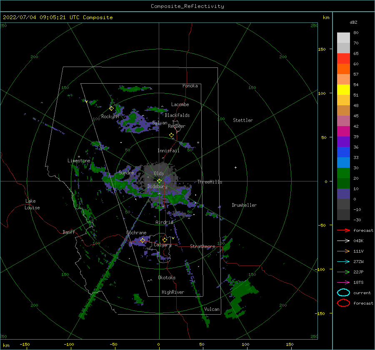Click the yellow diamond marker below RedDeer
The height and width of the screenshot is (350, 375).
pos(171,135)
